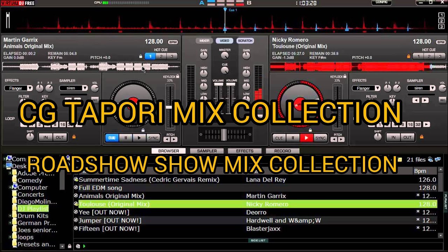
Task: Open the BROWSER tab
Action: click(x=169, y=151)
